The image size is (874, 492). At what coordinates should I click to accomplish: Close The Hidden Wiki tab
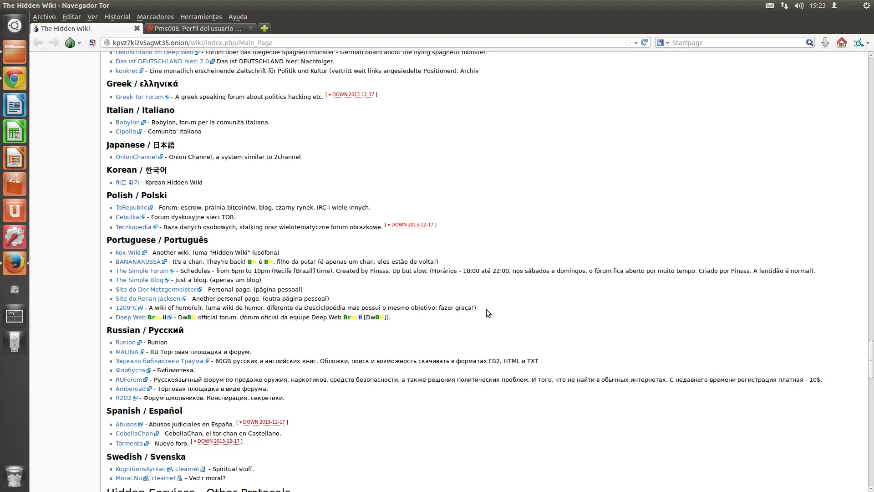[x=137, y=28]
